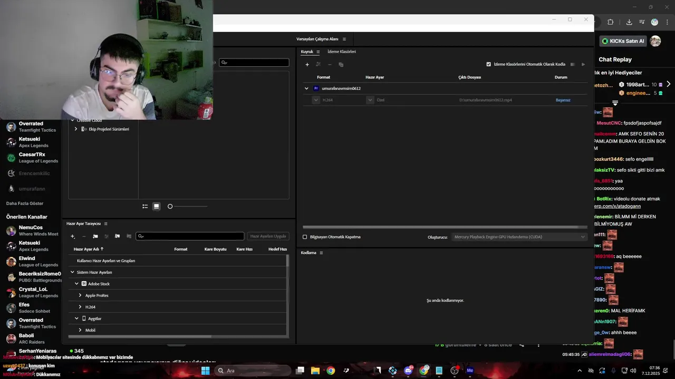Click the Başarısız status link

click(563, 100)
